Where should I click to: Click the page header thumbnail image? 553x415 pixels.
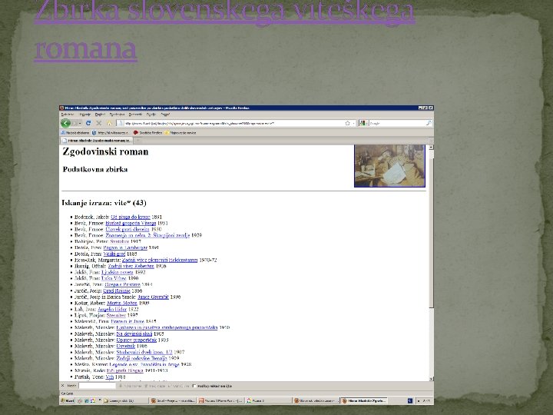[x=389, y=166]
